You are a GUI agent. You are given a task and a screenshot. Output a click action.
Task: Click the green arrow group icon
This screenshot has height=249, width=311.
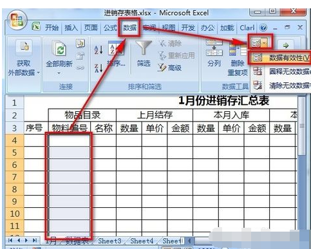[286, 45]
